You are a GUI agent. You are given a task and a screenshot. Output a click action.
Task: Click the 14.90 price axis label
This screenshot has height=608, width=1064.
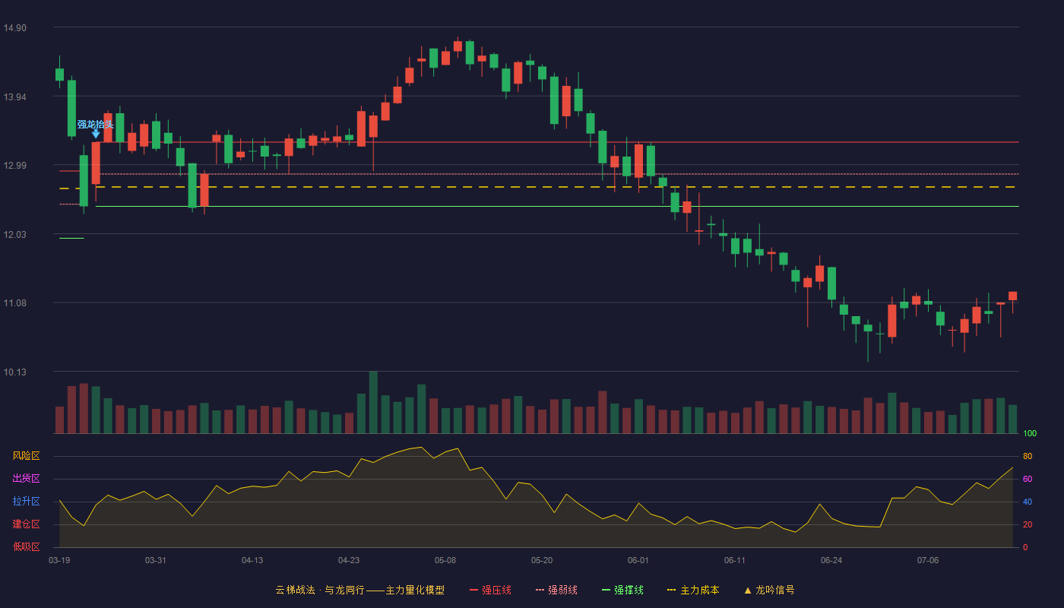pos(15,28)
